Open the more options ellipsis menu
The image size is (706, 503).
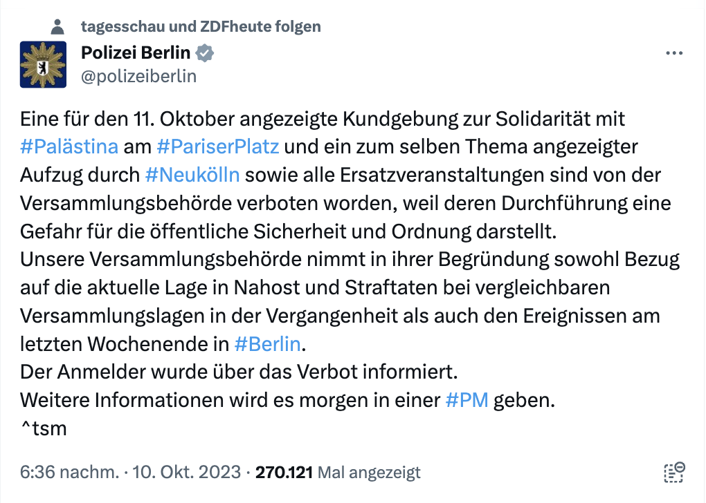pos(673,53)
